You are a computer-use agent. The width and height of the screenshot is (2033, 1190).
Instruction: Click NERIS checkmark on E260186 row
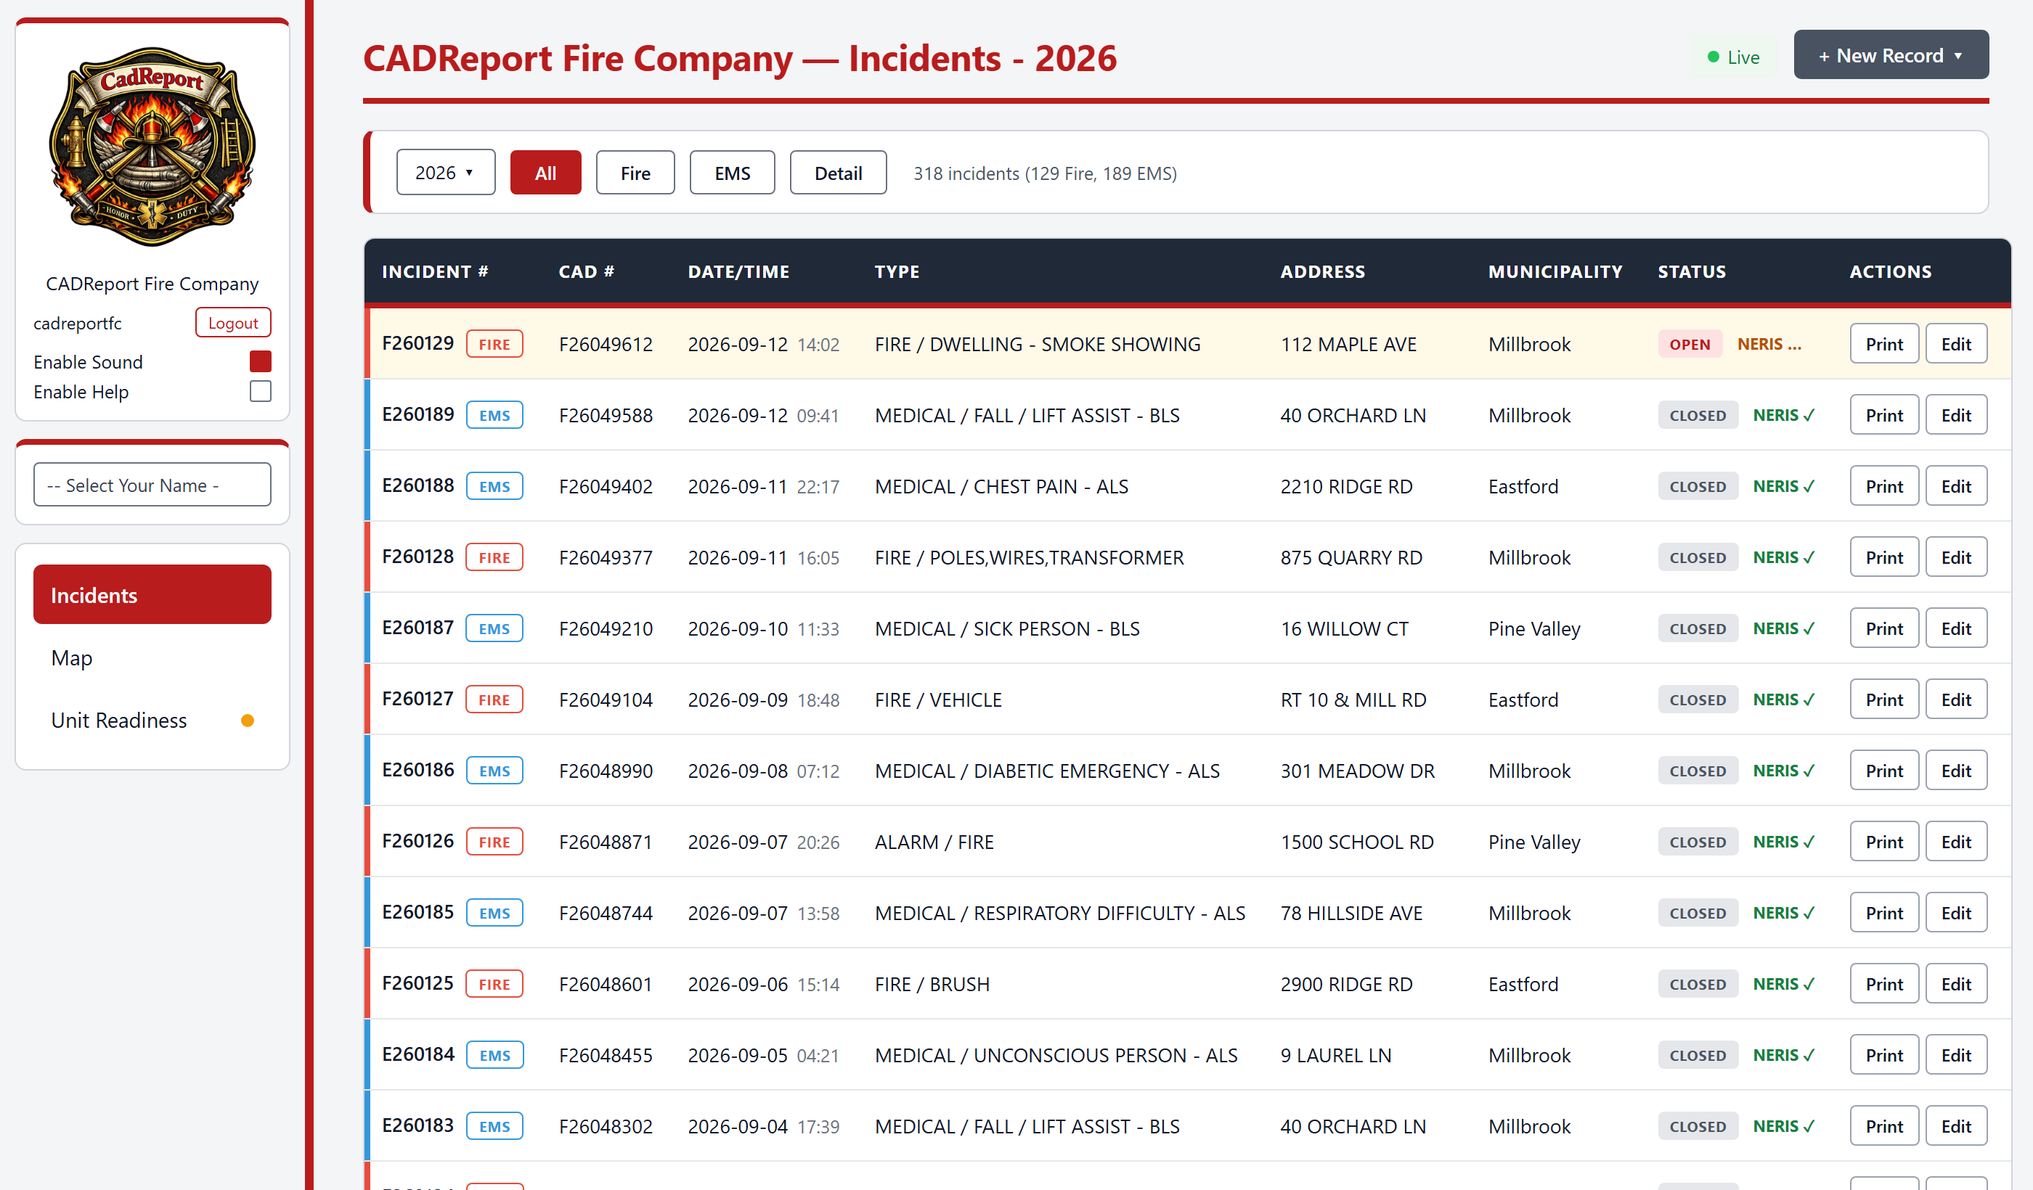coord(1784,771)
